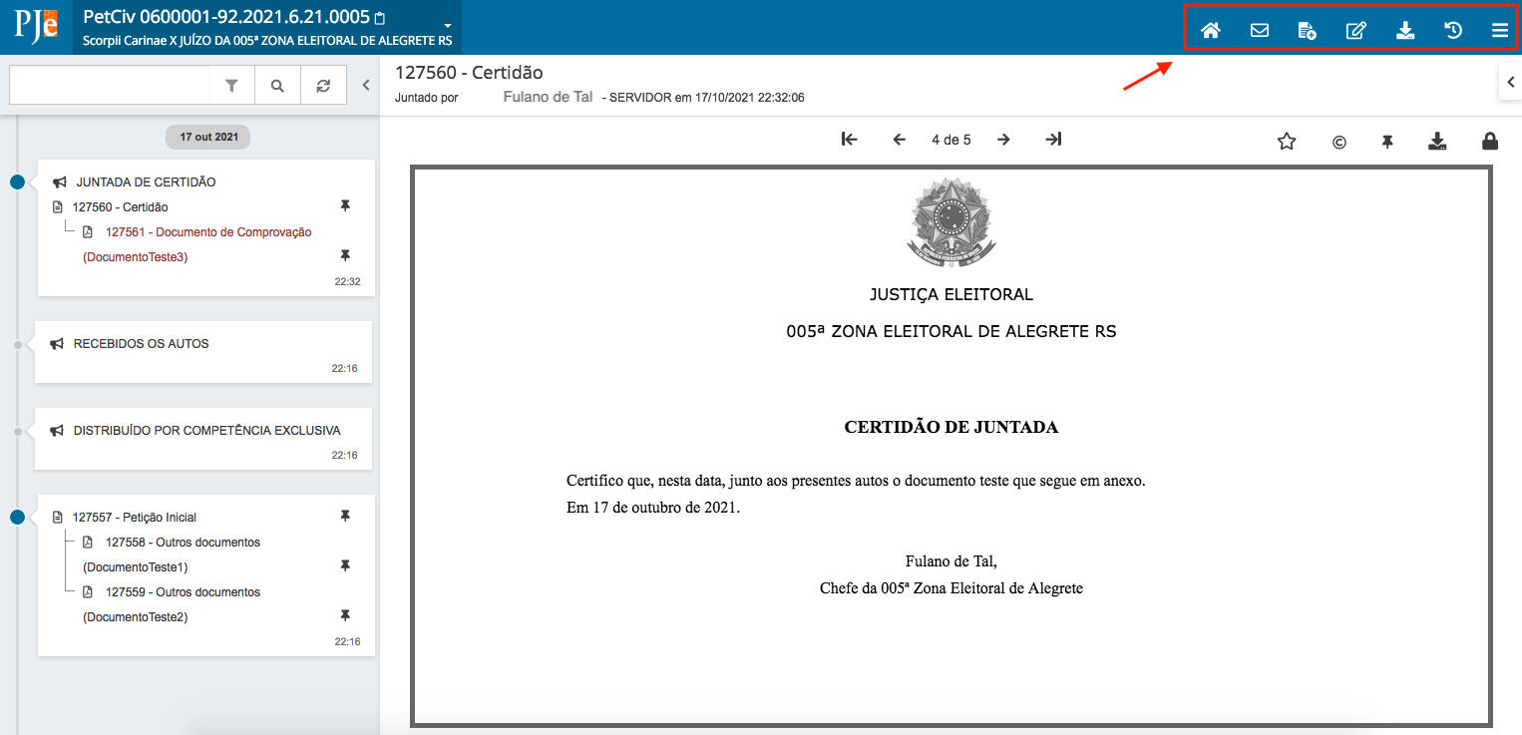
Task: Click megaphone icon beside DISTRIBUÍDO POR COMPETÊNCIA
Action: click(57, 431)
